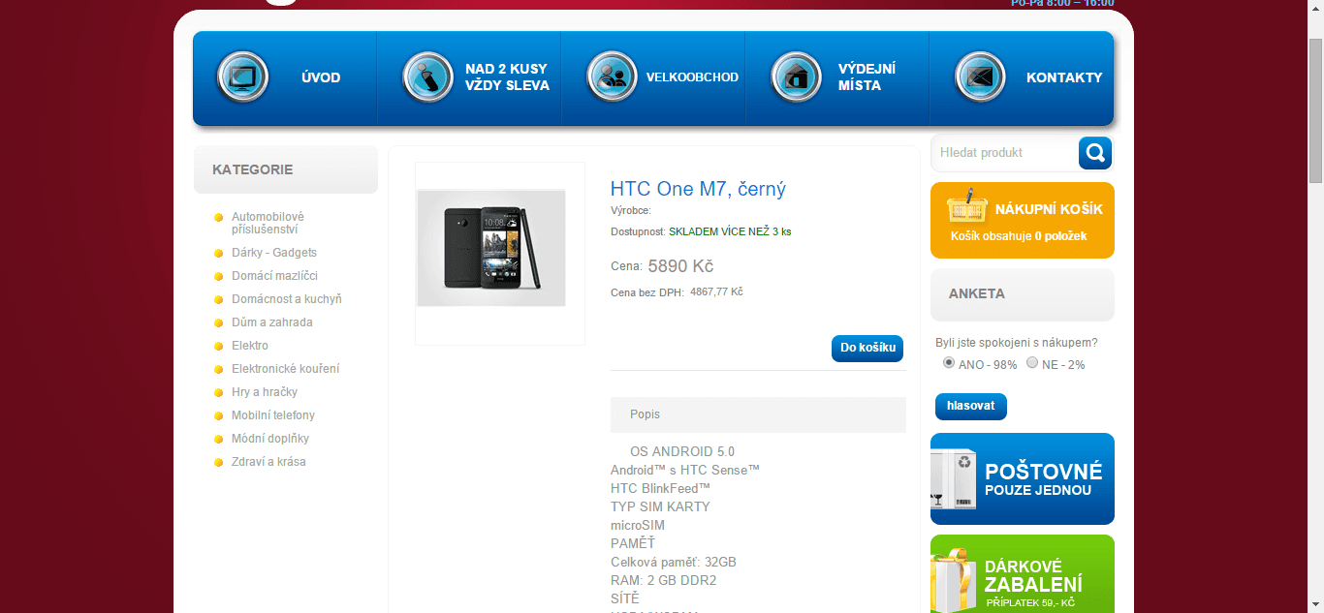
Task: Open NAD 2 KUSY VŽDY SLEVA menu
Action: [x=507, y=77]
